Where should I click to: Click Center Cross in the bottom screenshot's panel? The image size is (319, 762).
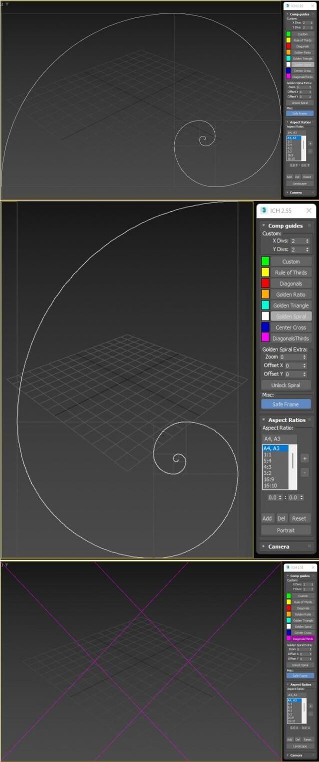point(303,632)
